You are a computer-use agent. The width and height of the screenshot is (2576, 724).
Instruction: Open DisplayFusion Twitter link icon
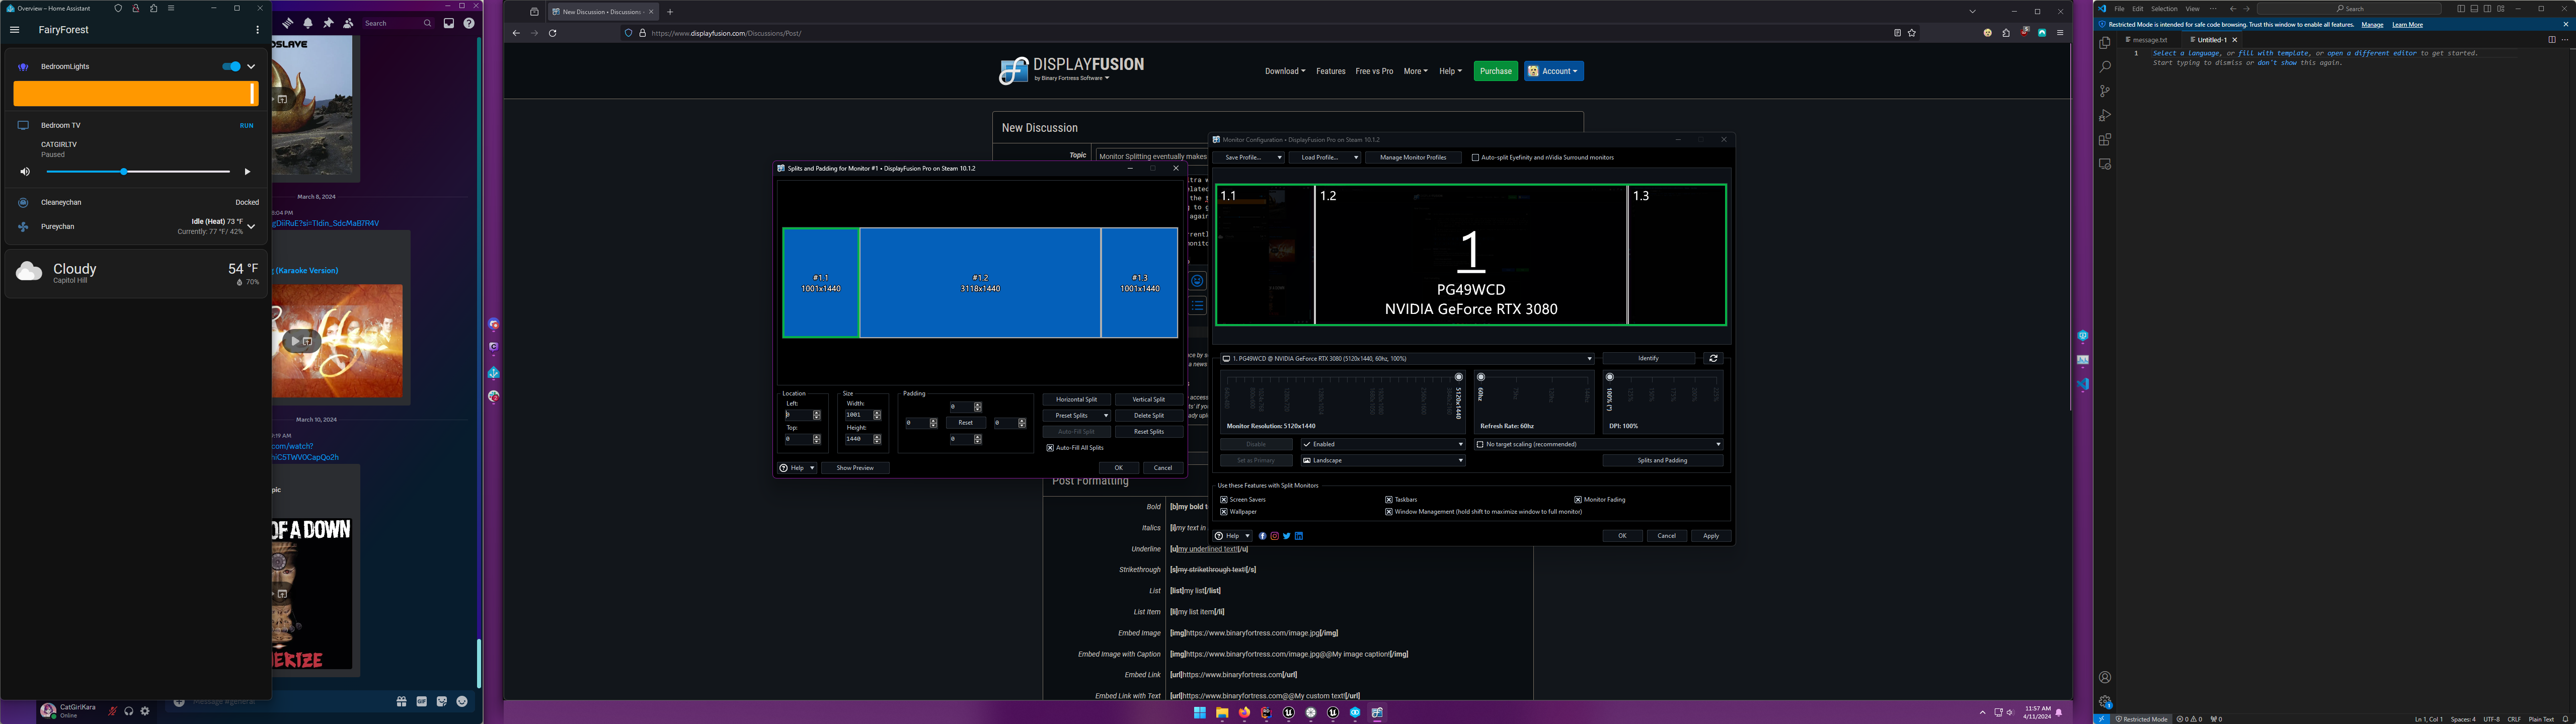point(1286,536)
